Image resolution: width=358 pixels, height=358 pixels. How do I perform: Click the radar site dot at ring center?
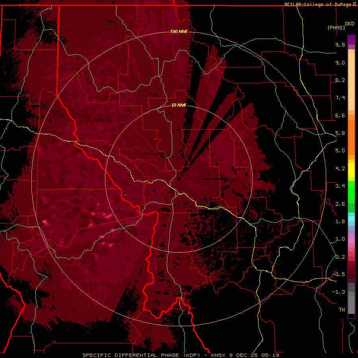point(179,179)
